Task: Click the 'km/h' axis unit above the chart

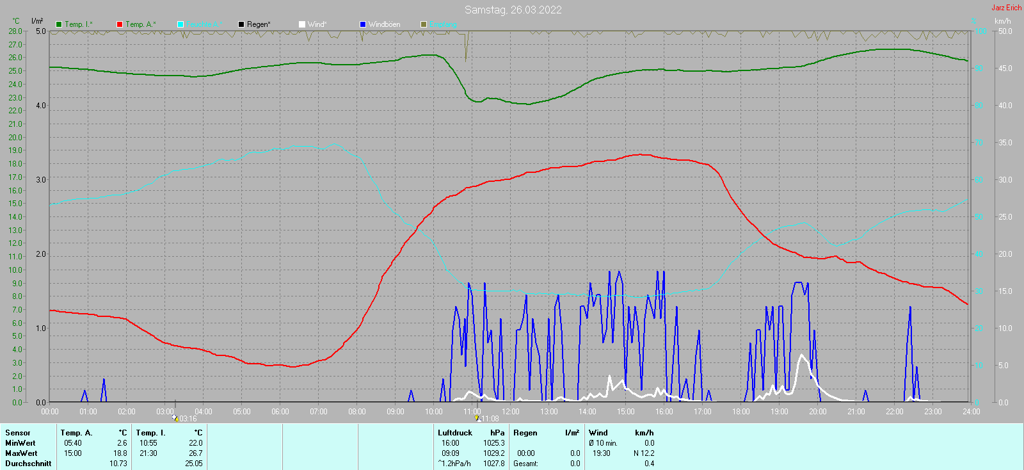Action: 1003,21
